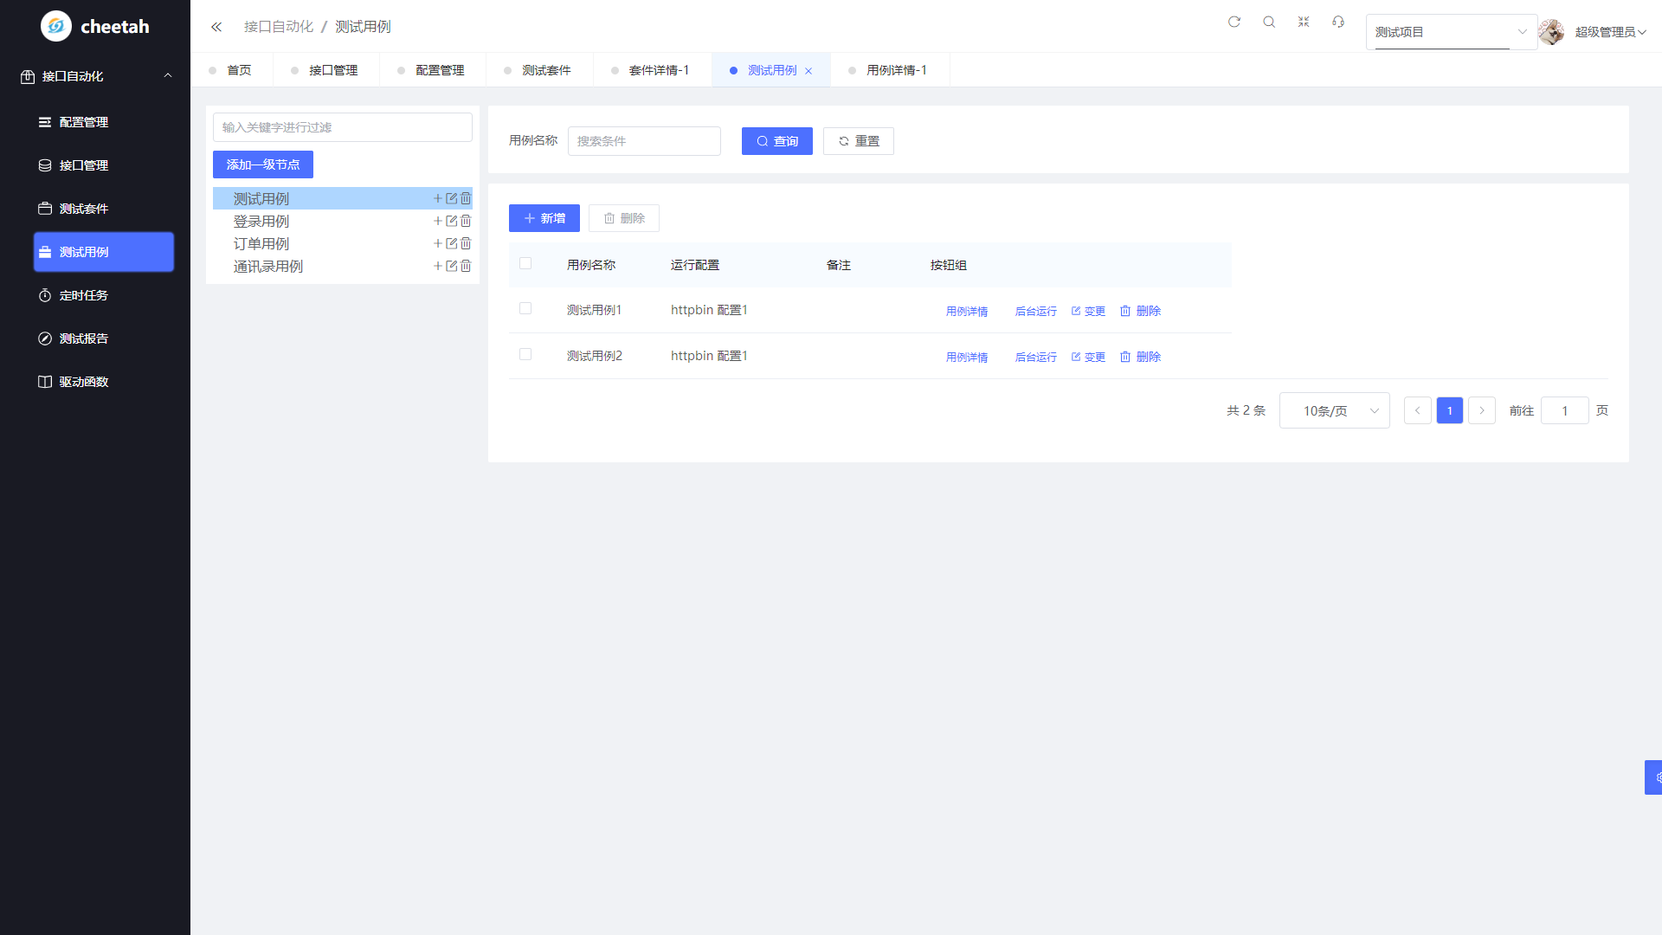This screenshot has height=935, width=1662.
Task: Switch to the 套件详情-1 tab
Action: [x=658, y=70]
